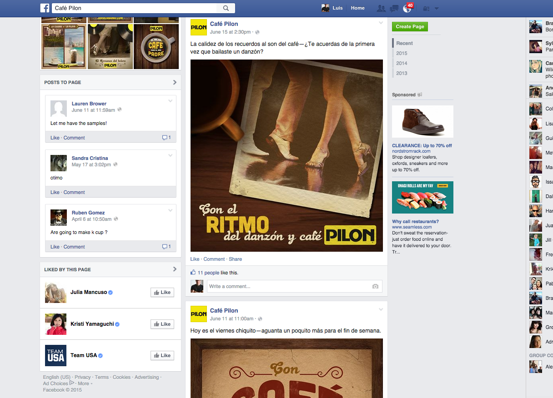Image resolution: width=553 pixels, height=398 pixels.
Task: Like the Julia Mancuso page
Action: pos(162,293)
